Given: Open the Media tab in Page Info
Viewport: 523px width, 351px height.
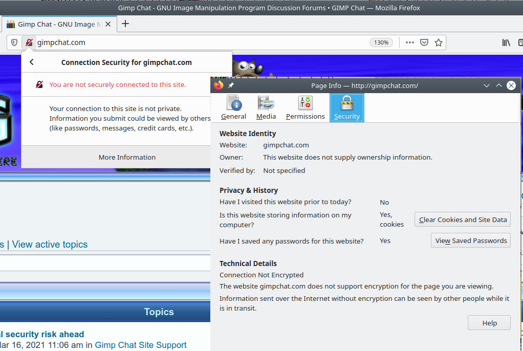Looking at the screenshot, I should pyautogui.click(x=266, y=107).
